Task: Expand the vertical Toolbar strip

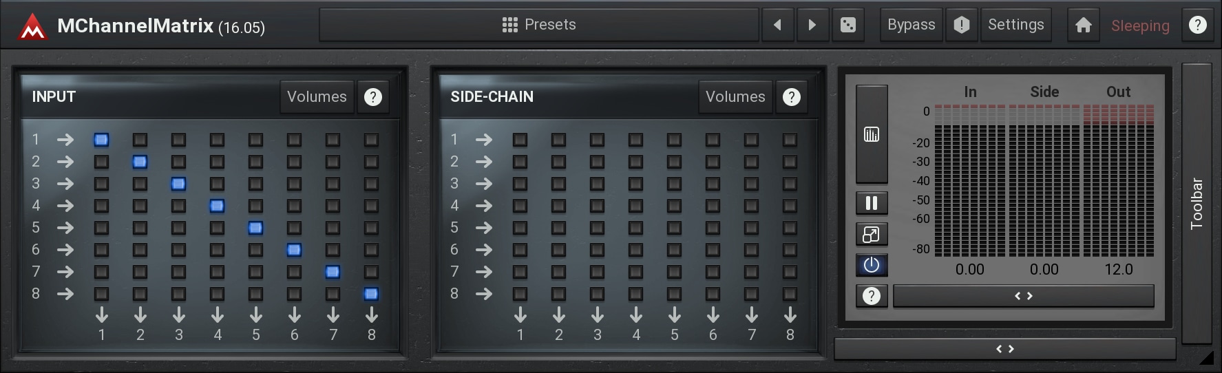Action: [x=1197, y=204]
